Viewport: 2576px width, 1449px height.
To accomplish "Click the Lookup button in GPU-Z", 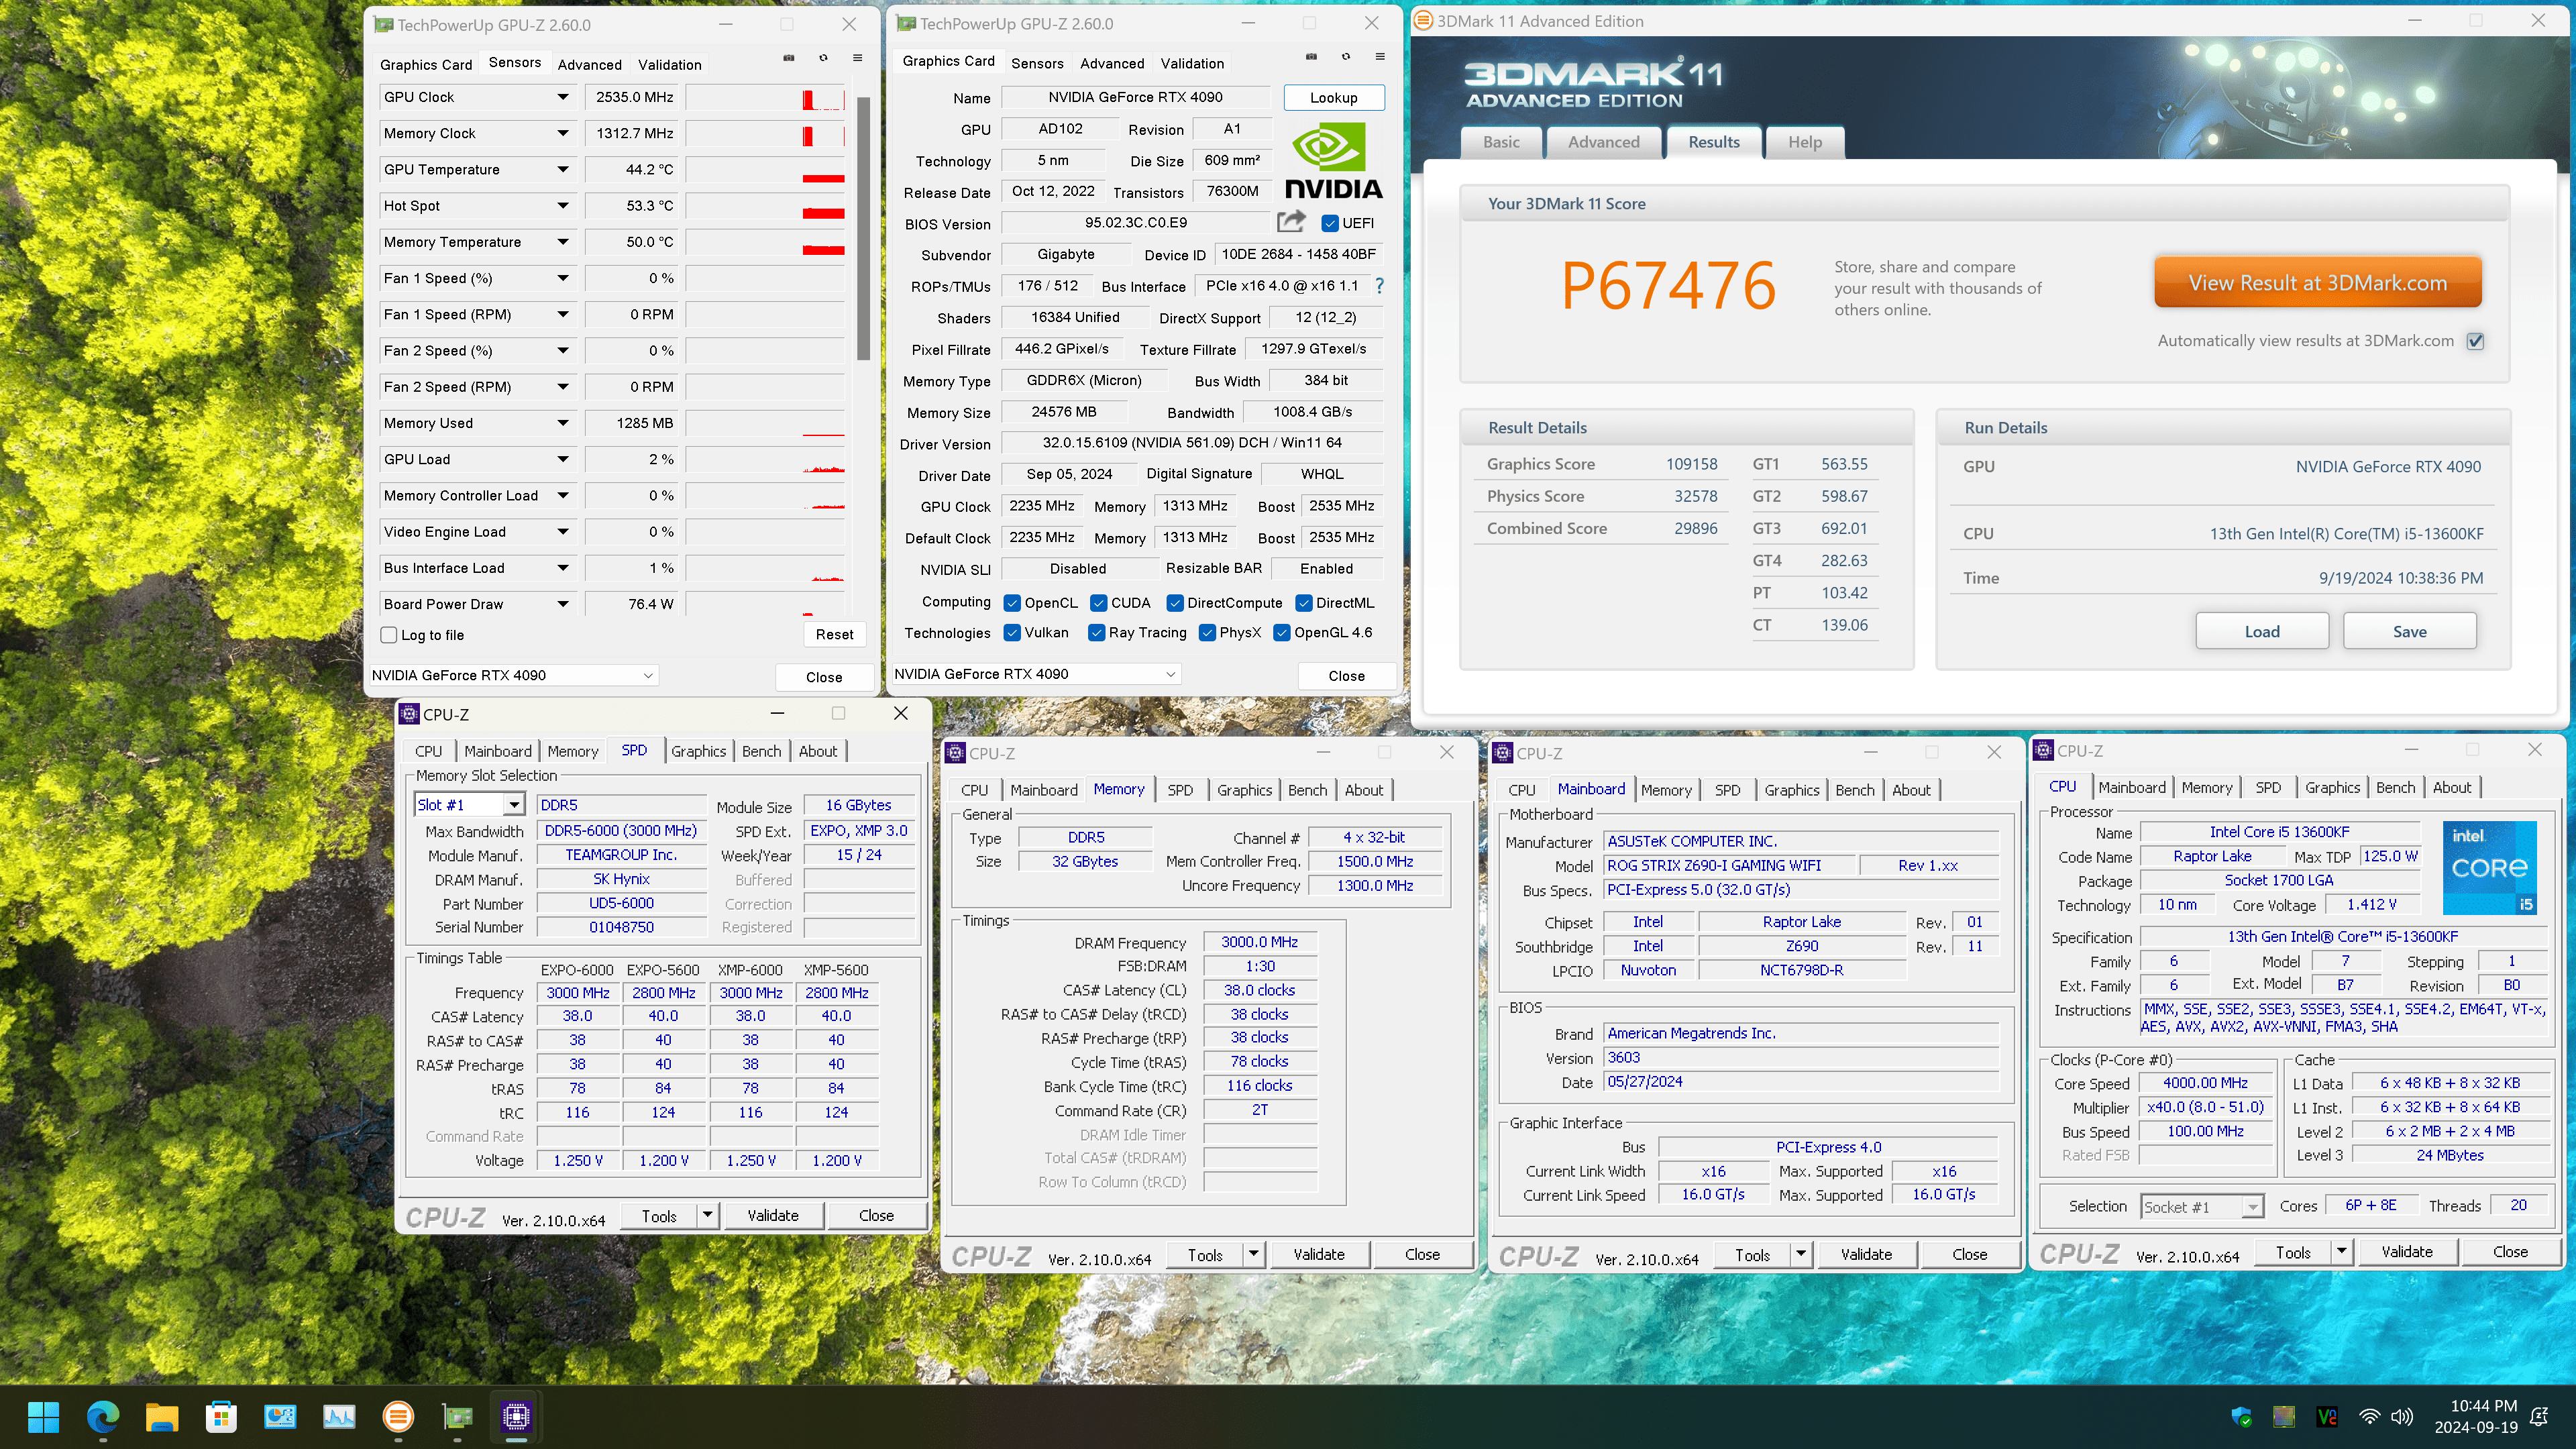I will pos(1333,97).
